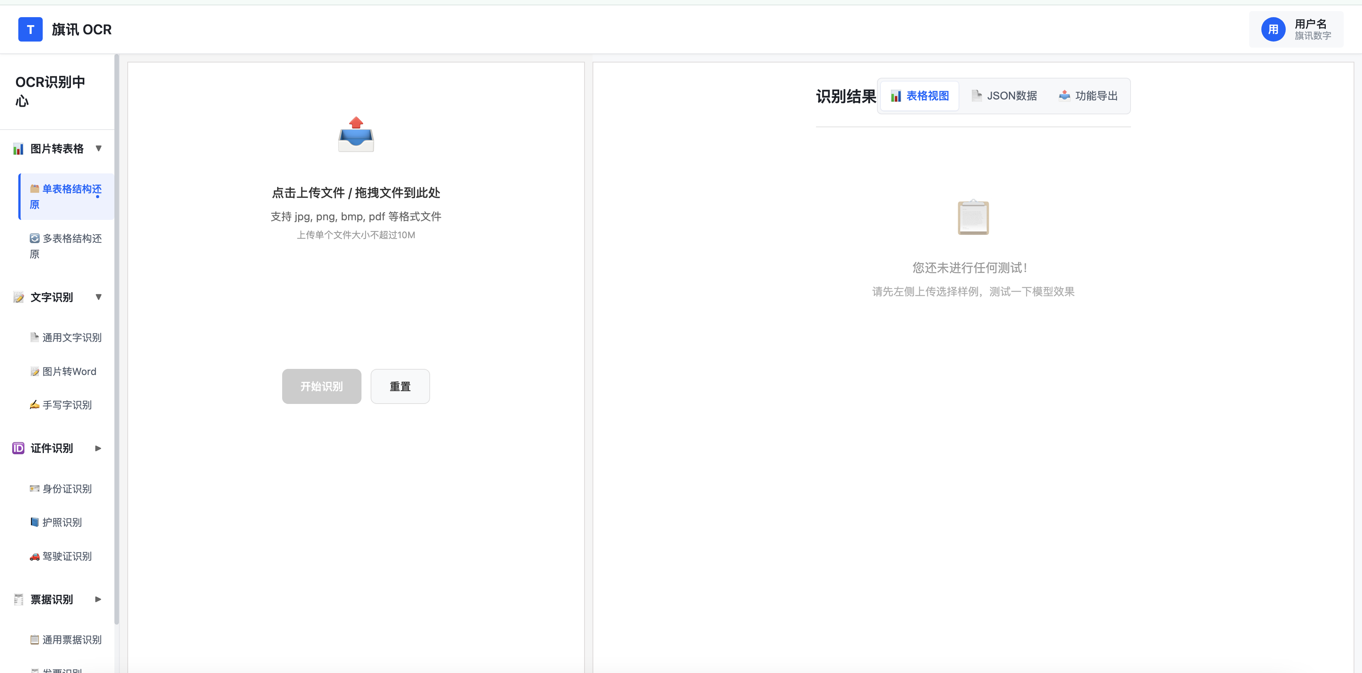
Task: Click the 开始识别 button
Action: coord(321,386)
